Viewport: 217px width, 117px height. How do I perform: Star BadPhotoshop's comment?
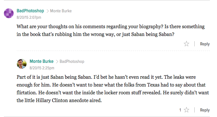coord(187,44)
